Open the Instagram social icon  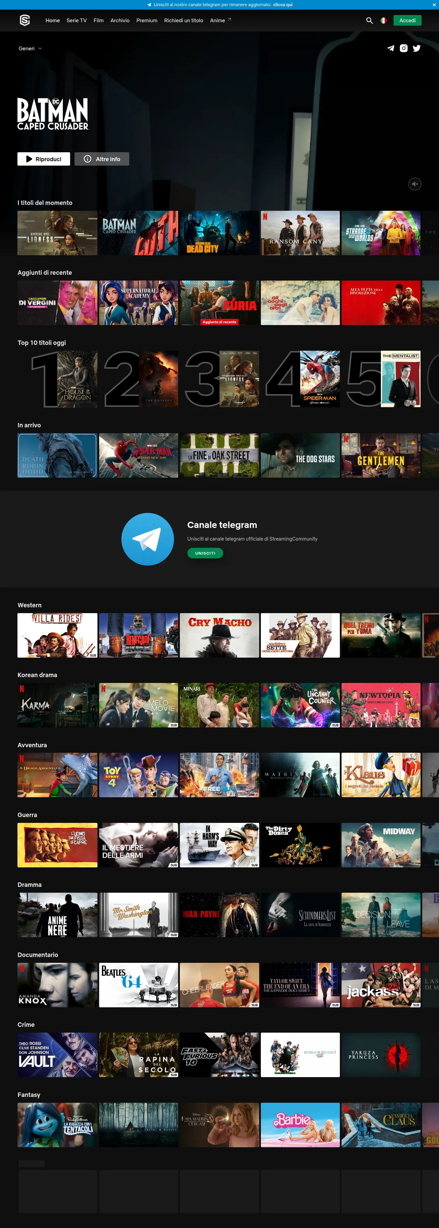[x=403, y=48]
